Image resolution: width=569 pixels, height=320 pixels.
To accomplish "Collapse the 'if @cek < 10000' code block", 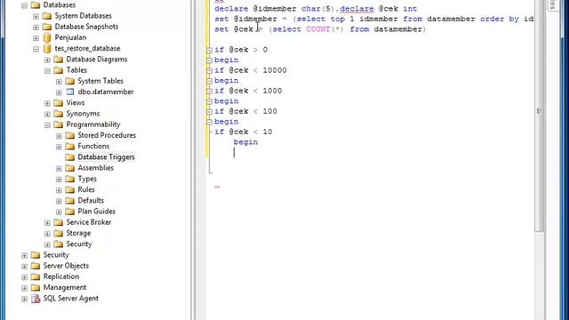I will [x=210, y=71].
